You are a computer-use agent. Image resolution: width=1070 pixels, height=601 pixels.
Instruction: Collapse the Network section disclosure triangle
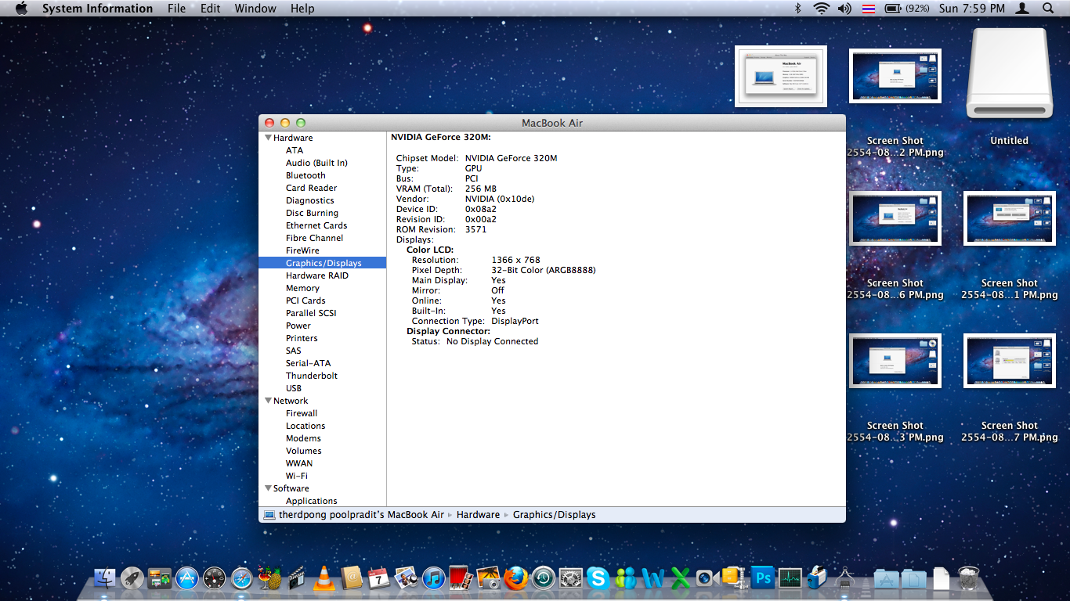[268, 401]
